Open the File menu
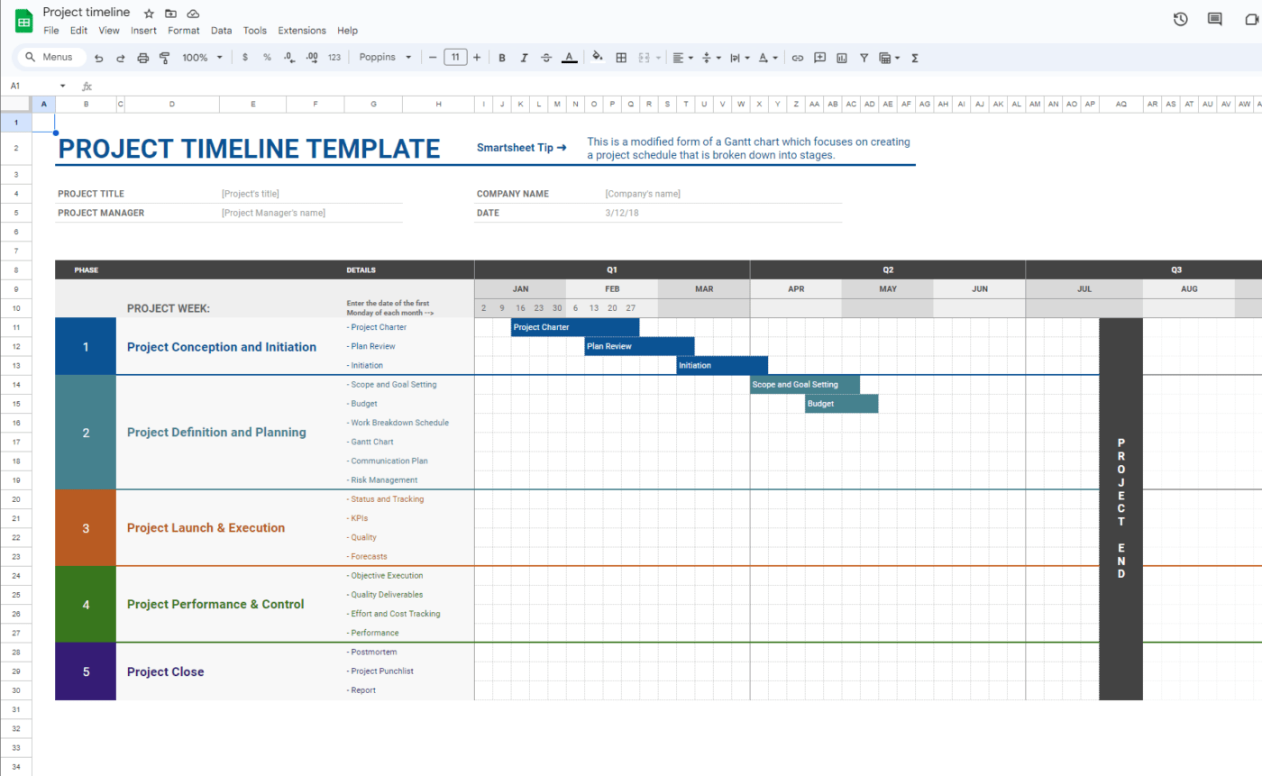This screenshot has height=776, width=1262. (51, 31)
